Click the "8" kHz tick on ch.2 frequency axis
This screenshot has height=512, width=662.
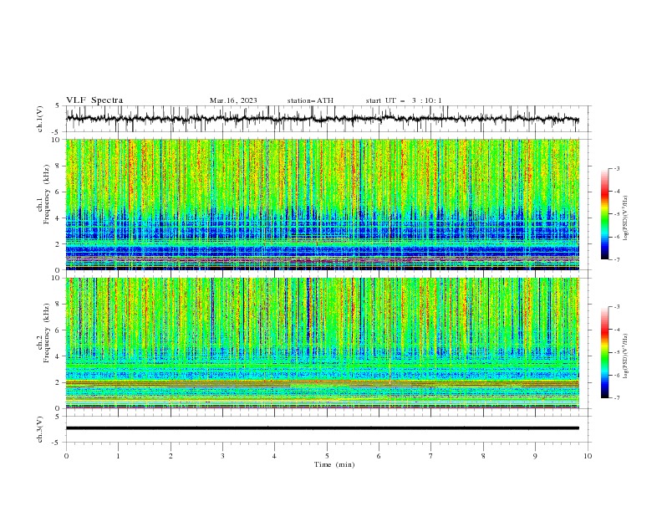tap(59, 305)
